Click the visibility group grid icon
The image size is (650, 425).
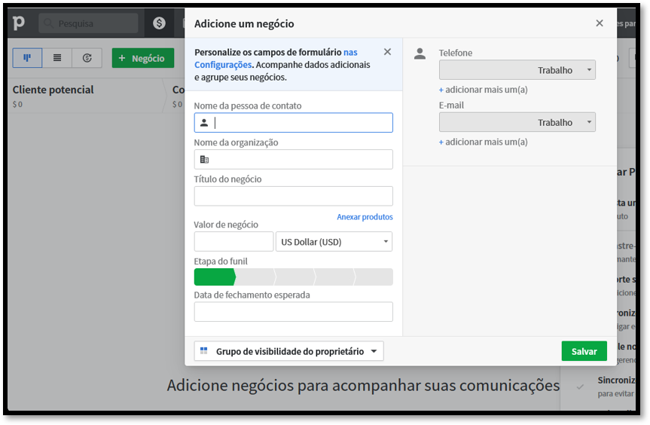[203, 351]
